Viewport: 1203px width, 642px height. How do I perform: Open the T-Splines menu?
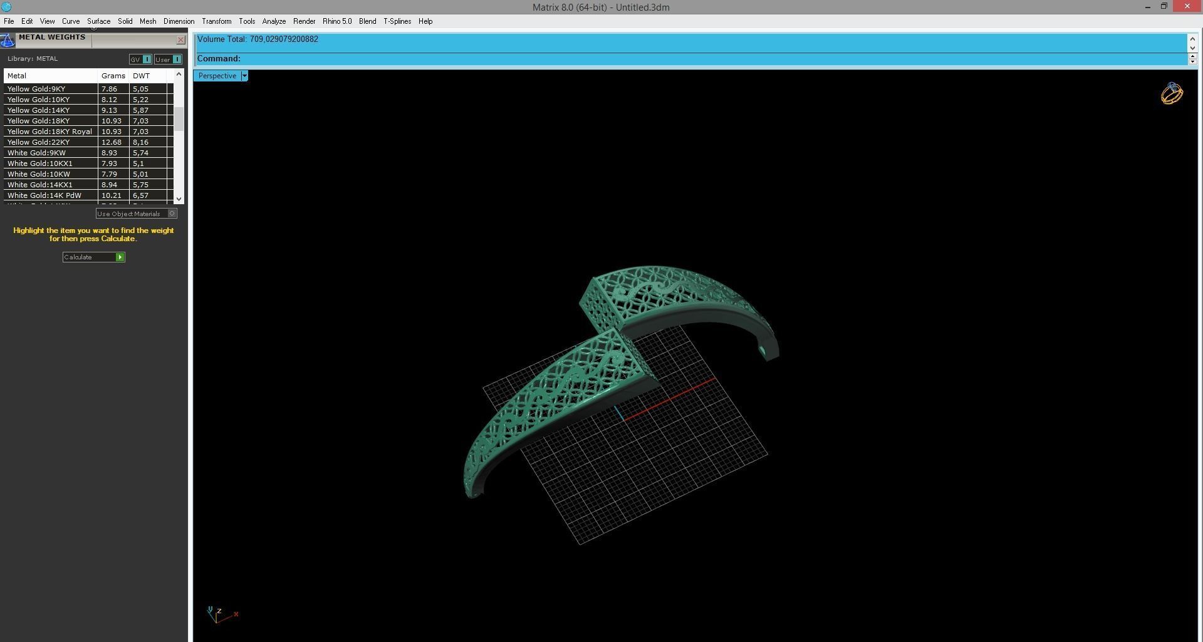pyautogui.click(x=397, y=21)
